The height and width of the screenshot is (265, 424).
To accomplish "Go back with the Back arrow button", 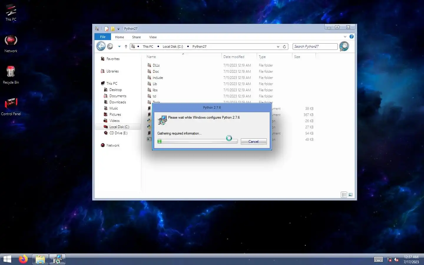I will (101, 46).
